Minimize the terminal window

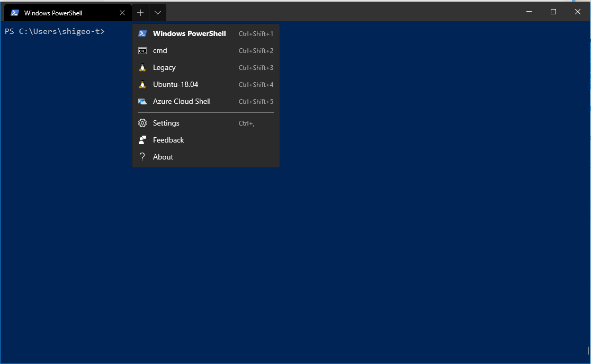529,12
